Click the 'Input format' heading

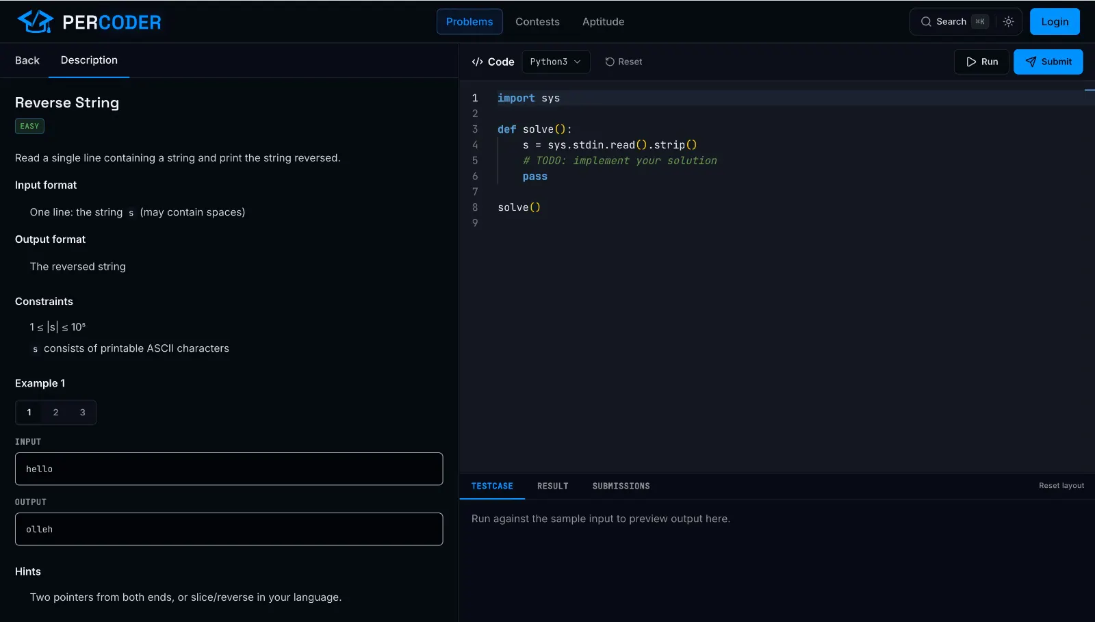pyautogui.click(x=46, y=185)
